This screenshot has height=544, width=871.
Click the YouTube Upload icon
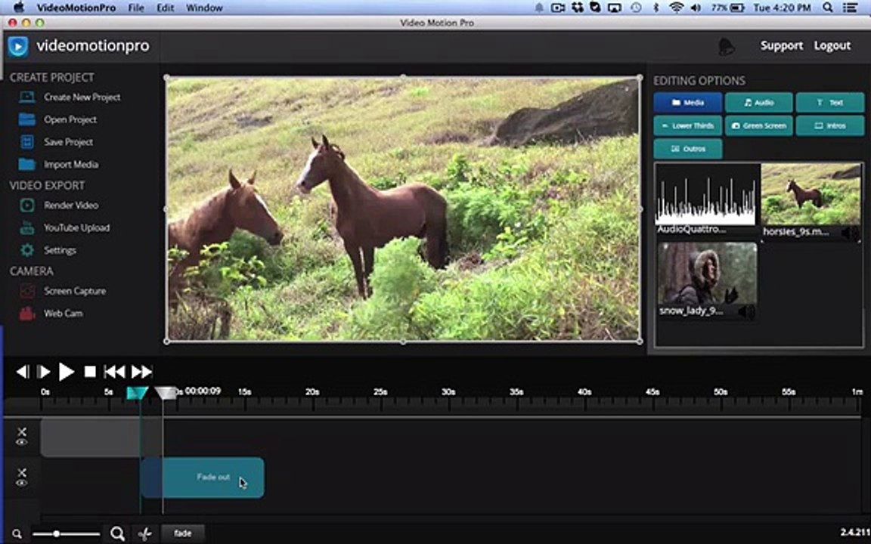(x=26, y=227)
